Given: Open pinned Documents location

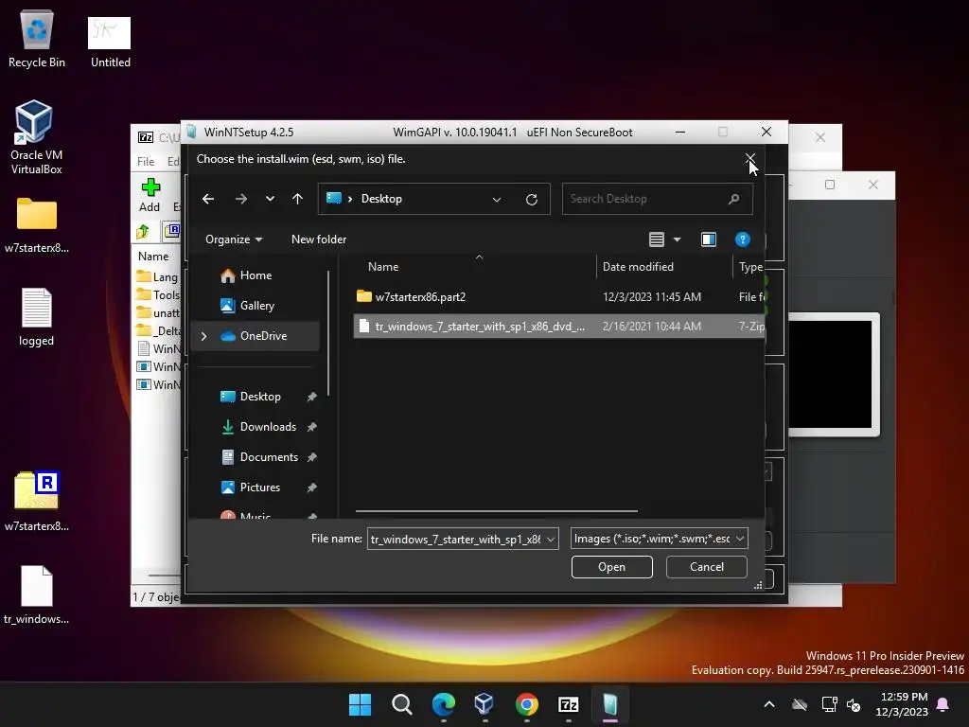Looking at the screenshot, I should coord(269,457).
